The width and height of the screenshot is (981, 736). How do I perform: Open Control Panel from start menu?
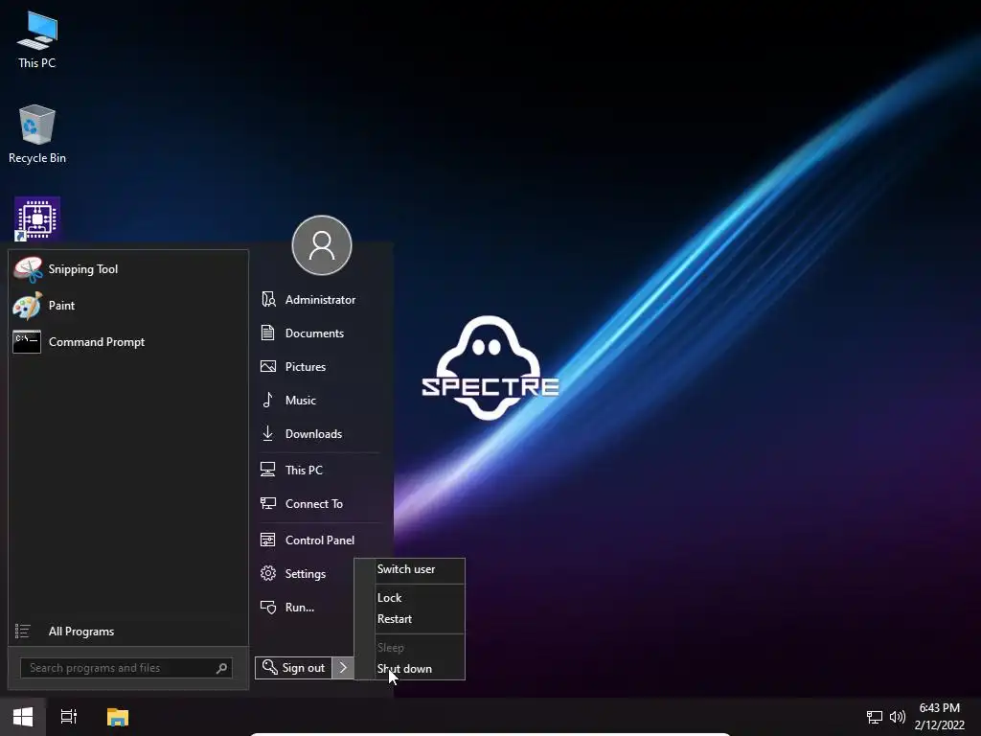tap(319, 540)
